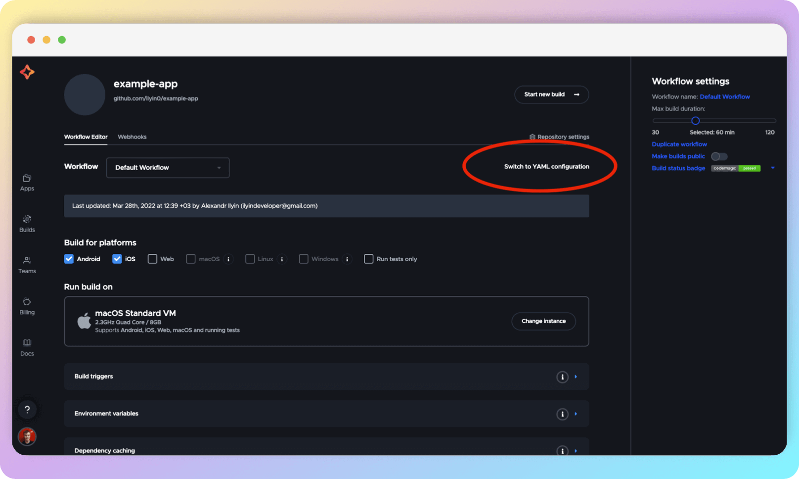Open the Builds section in the sidebar
Image resolution: width=799 pixels, height=479 pixels.
(27, 224)
